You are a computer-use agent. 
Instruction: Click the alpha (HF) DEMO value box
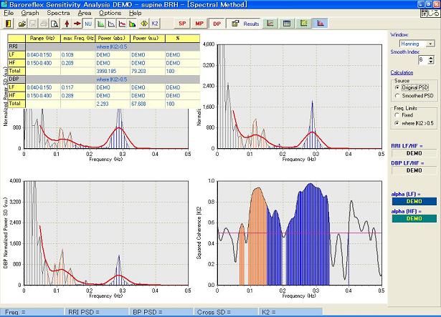tap(414, 218)
